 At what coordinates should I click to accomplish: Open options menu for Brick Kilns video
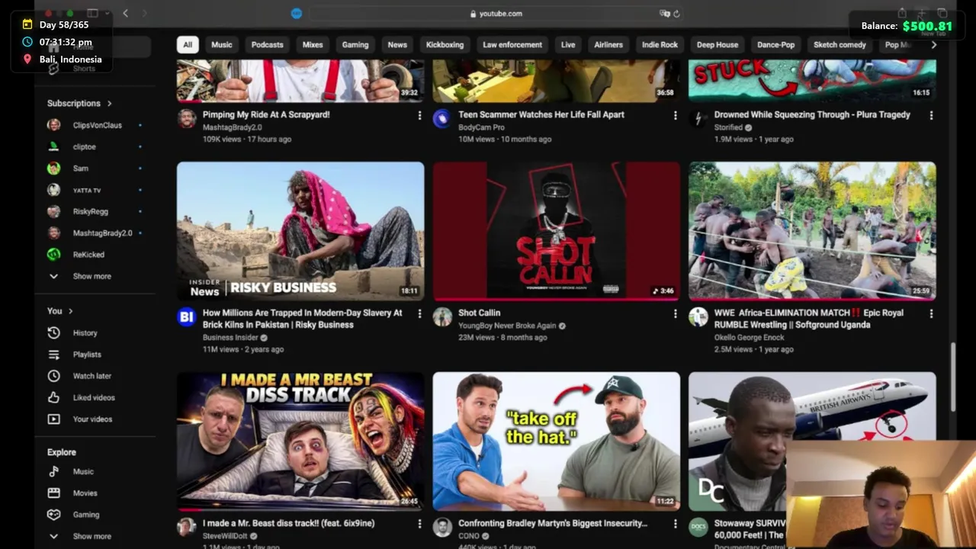[x=419, y=313]
